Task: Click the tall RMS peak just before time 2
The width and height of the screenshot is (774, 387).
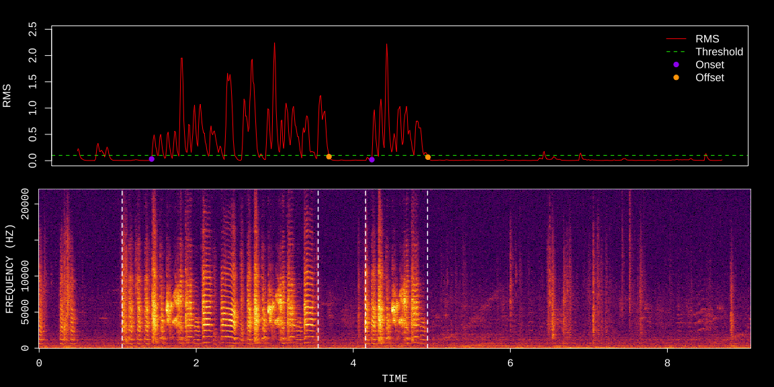Action: point(181,58)
